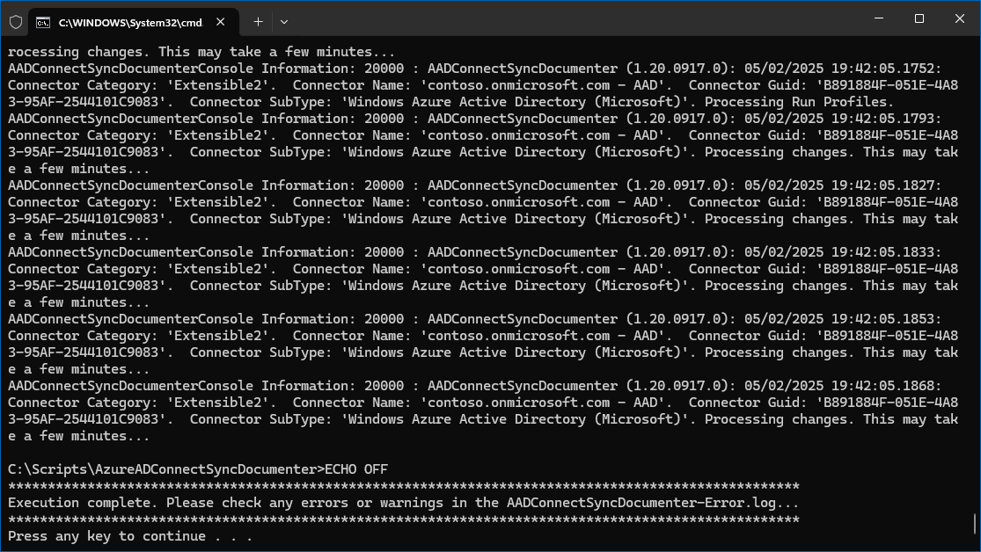The width and height of the screenshot is (981, 552).
Task: Open the new tab profile dropdown
Action: pos(284,22)
